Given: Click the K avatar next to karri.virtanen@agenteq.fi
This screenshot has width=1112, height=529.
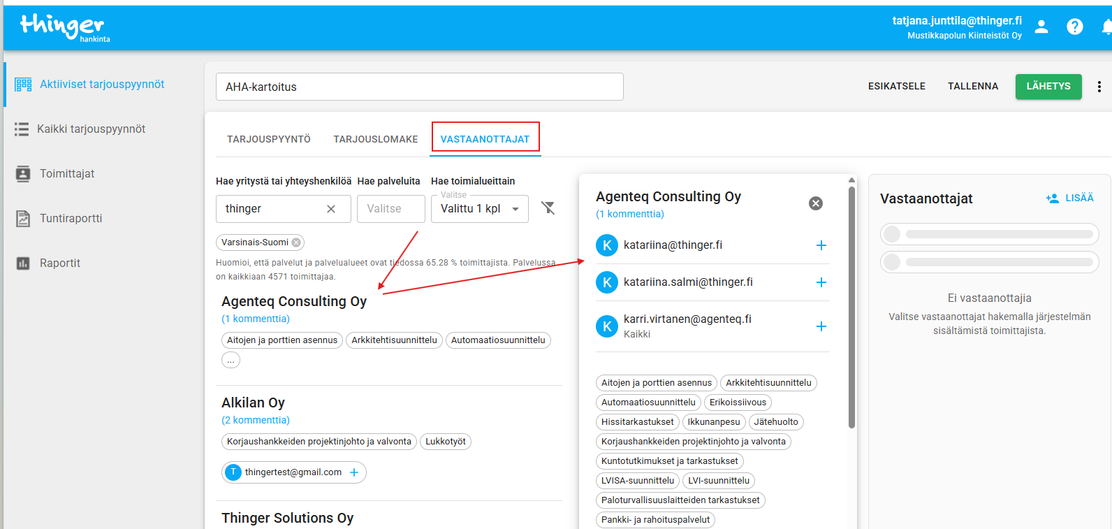Looking at the screenshot, I should [x=607, y=326].
